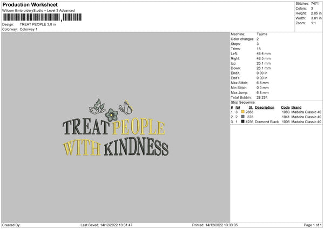Click the 'Color changes:' label
Image resolution: width=324 pixels, height=229 pixels.
click(x=242, y=39)
